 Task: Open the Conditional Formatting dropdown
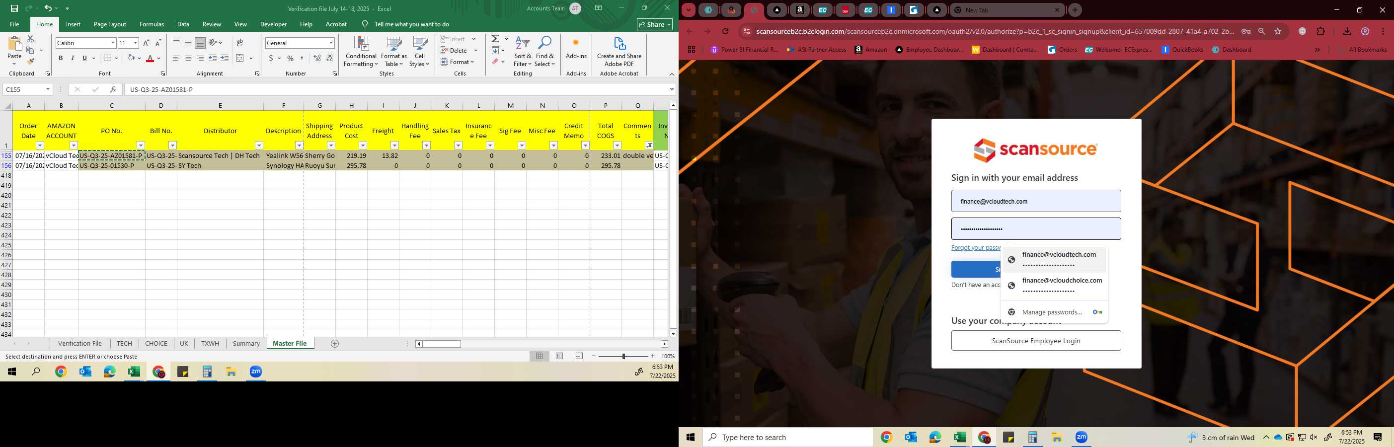click(361, 52)
